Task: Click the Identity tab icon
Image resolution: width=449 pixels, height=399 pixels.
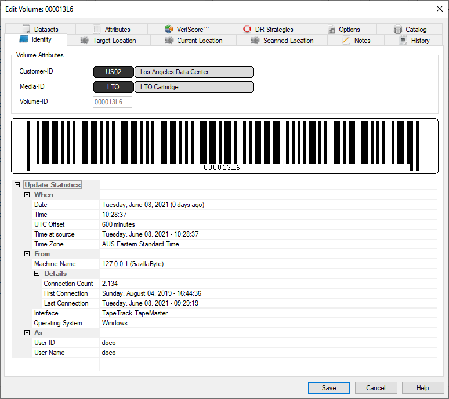Action: click(24, 39)
